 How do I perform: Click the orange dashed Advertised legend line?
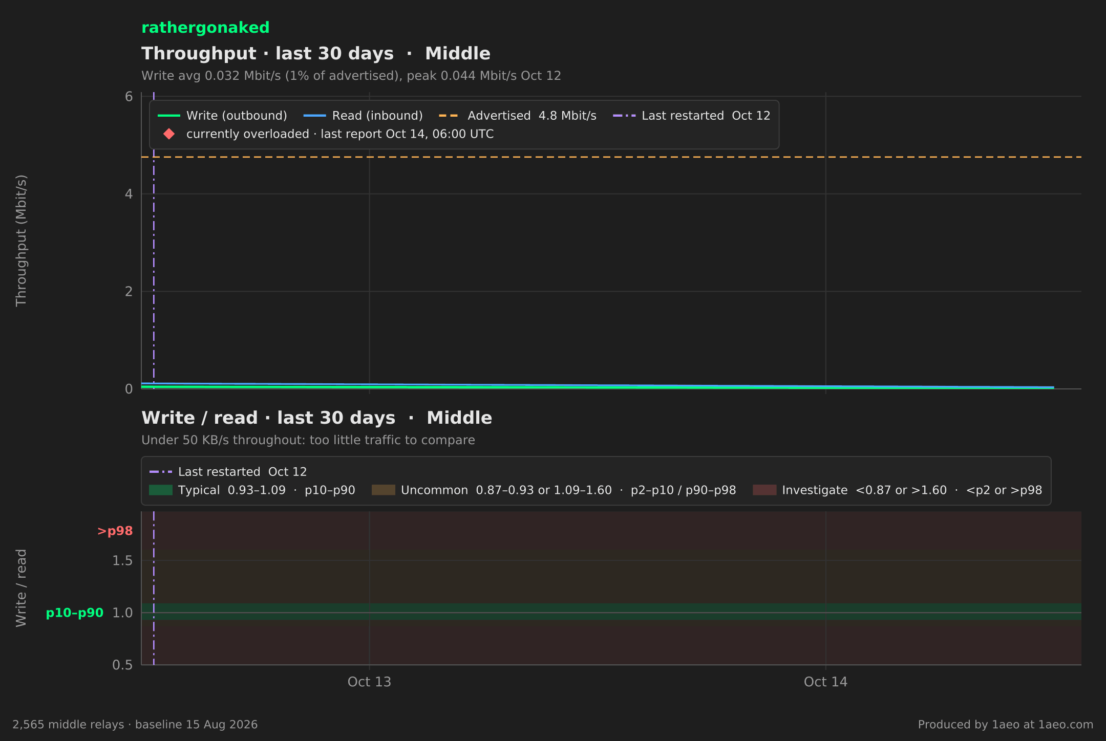(x=449, y=116)
